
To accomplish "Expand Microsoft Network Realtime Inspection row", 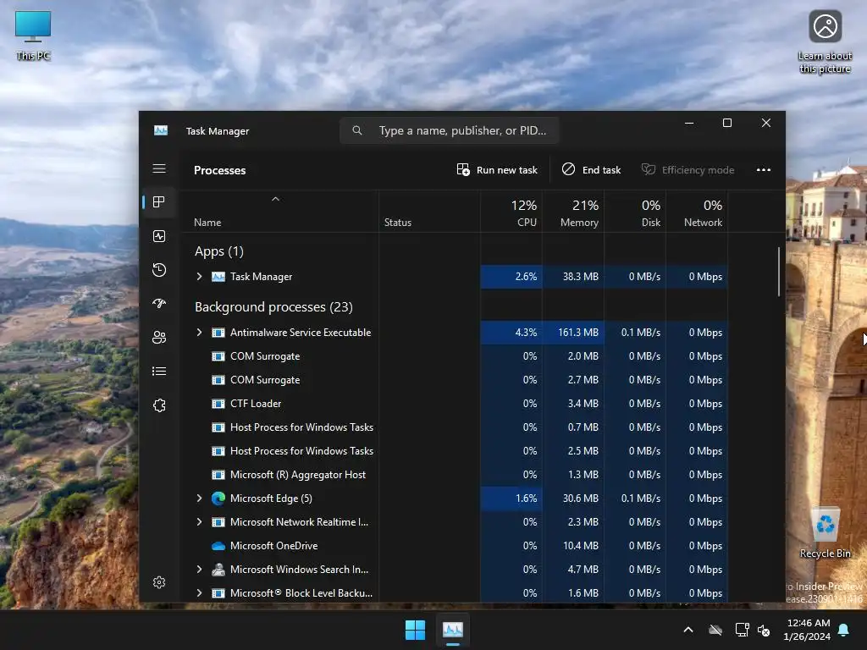I will click(x=200, y=521).
